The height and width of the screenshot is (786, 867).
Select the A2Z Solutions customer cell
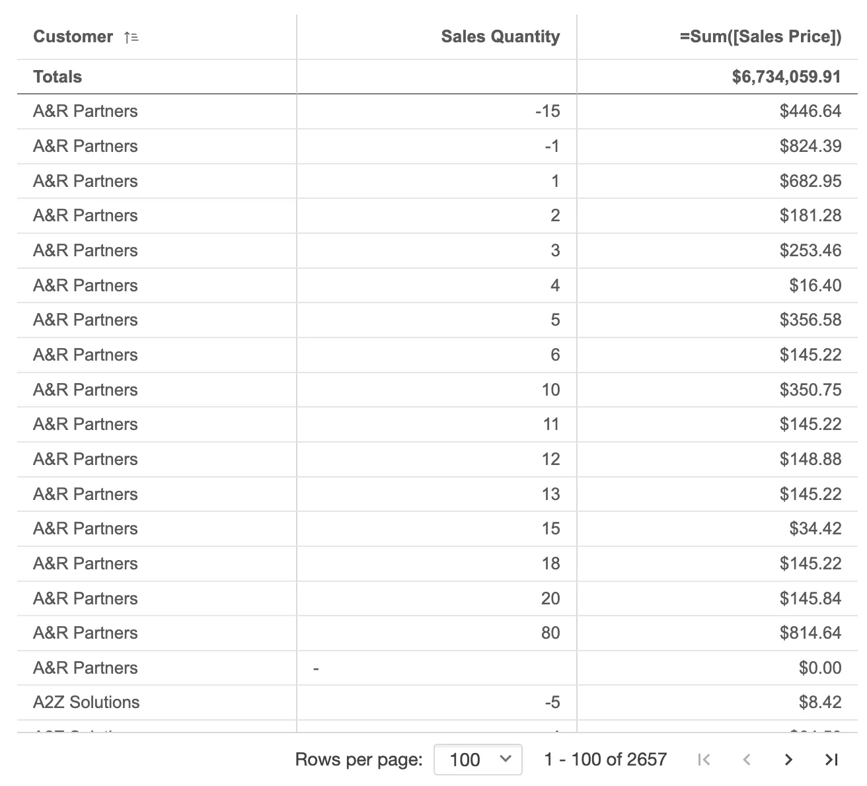[x=87, y=702]
